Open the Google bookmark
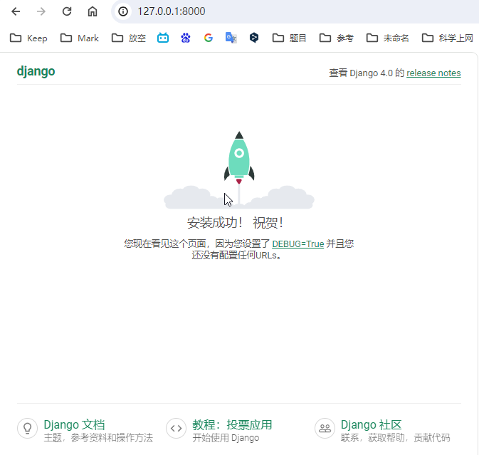The height and width of the screenshot is (455, 479). [209, 38]
